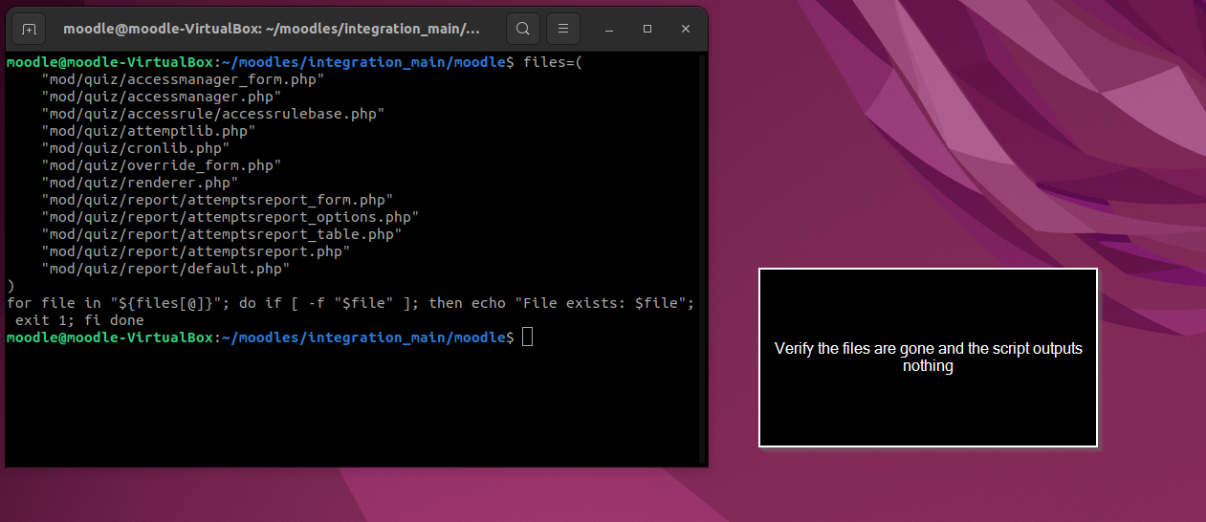
Task: Click the terminal vertical scrollbar
Action: tap(703, 258)
